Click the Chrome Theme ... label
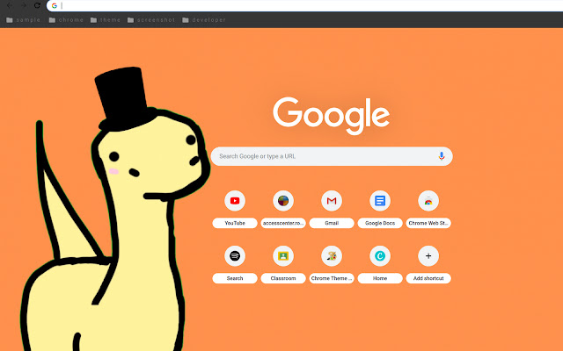The height and width of the screenshot is (351, 563). [x=332, y=278]
